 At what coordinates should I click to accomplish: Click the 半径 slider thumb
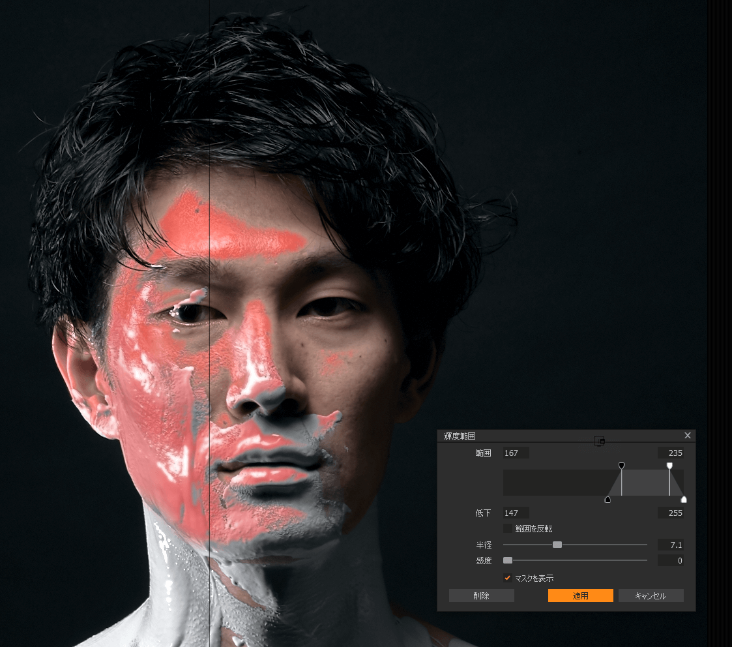(x=557, y=545)
